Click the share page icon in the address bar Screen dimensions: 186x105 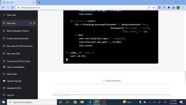pos(149,8)
